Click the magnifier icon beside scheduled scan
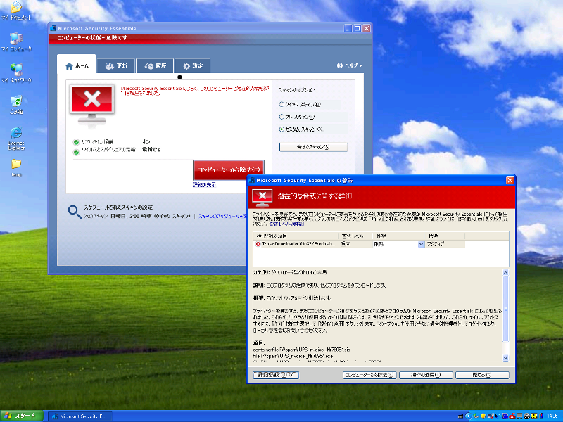563x422 pixels. coord(75,212)
